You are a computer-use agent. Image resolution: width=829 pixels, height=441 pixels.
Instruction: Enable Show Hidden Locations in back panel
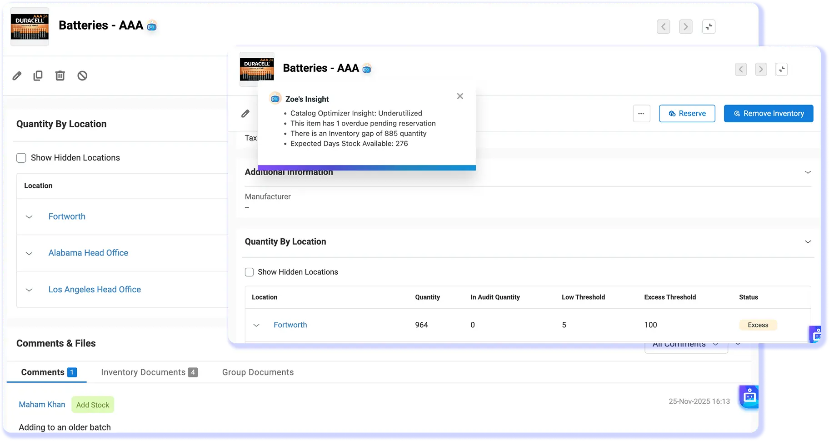click(21, 158)
